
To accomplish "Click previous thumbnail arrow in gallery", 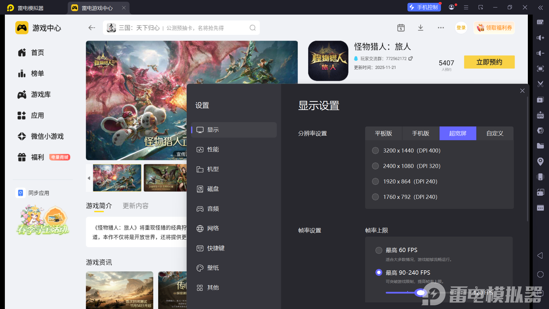I will (x=89, y=178).
